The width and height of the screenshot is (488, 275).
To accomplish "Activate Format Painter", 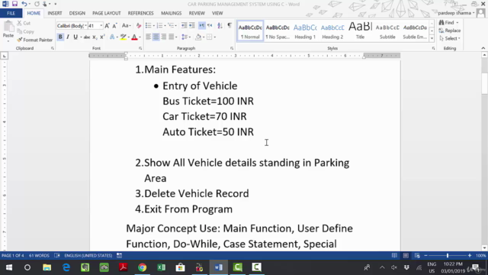I will (x=34, y=40).
